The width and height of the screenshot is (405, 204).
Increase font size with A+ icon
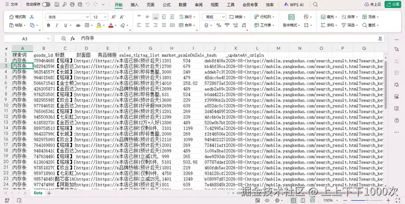[114, 17]
